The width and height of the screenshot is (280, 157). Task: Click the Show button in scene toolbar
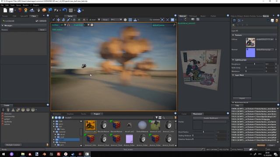tap(105, 20)
